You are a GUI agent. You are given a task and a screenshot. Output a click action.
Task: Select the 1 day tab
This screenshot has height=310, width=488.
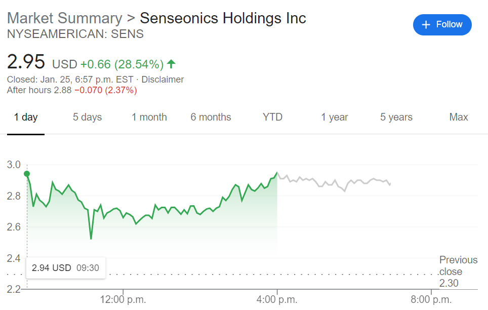[26, 118]
